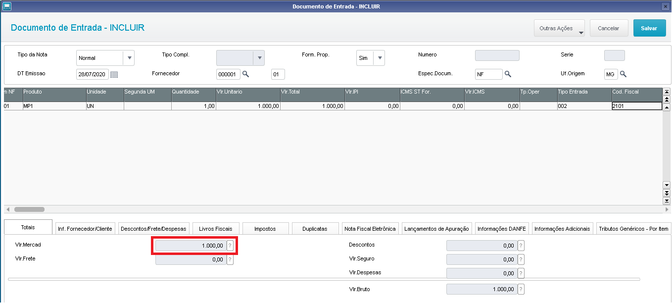Select the Unidade cell UN
The width and height of the screenshot is (672, 304).
[105, 106]
